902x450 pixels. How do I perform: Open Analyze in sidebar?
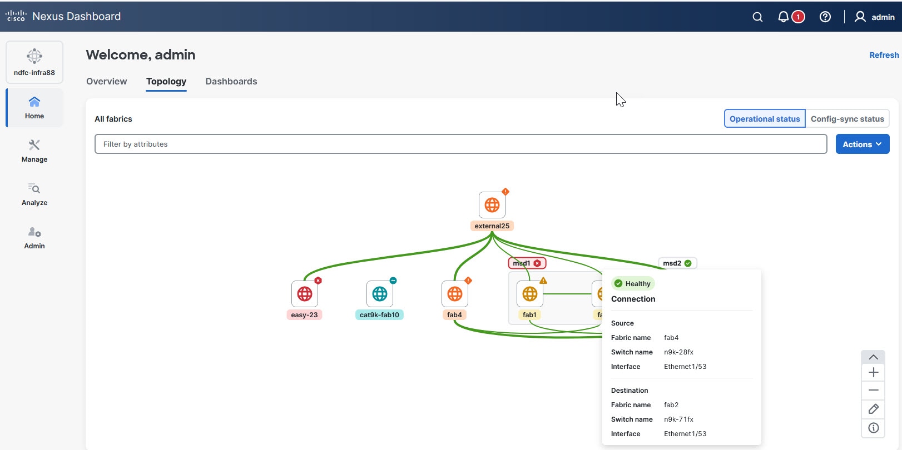(34, 194)
